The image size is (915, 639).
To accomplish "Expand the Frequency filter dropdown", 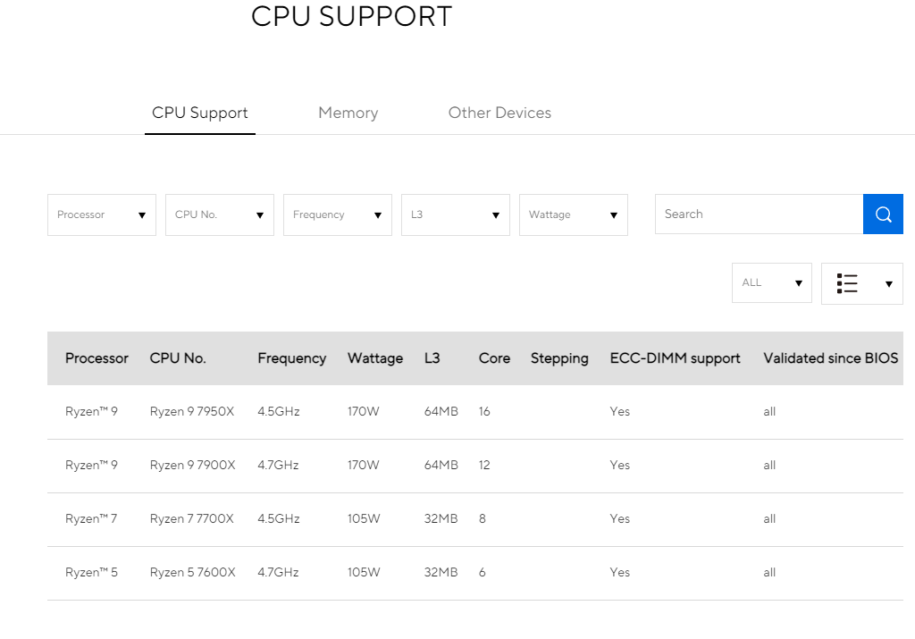I will [x=338, y=215].
